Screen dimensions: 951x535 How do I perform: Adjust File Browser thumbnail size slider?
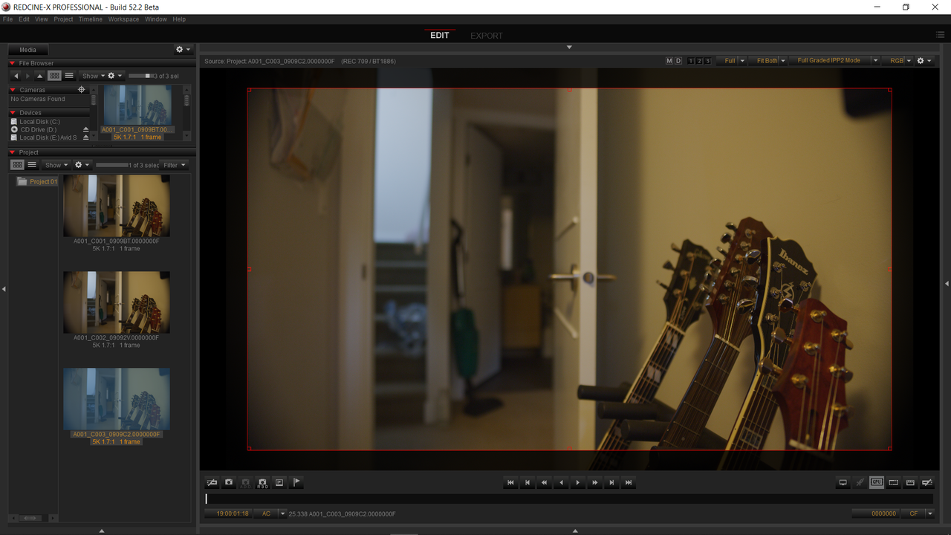[x=141, y=76]
